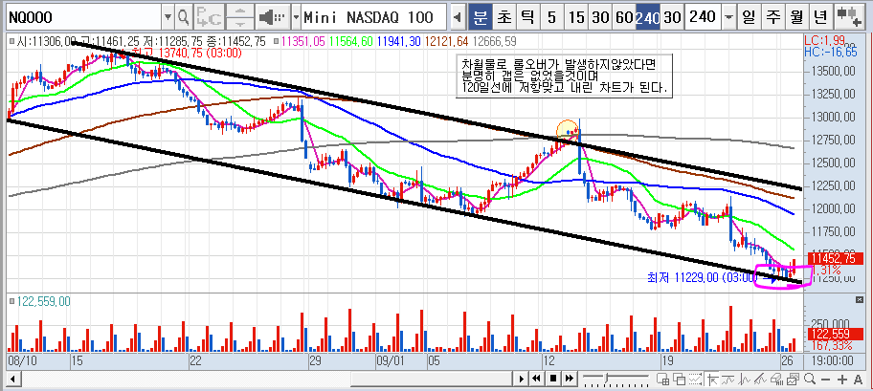Click the chart image save icon
This screenshot has width=873, height=391.
pyautogui.click(x=794, y=380)
